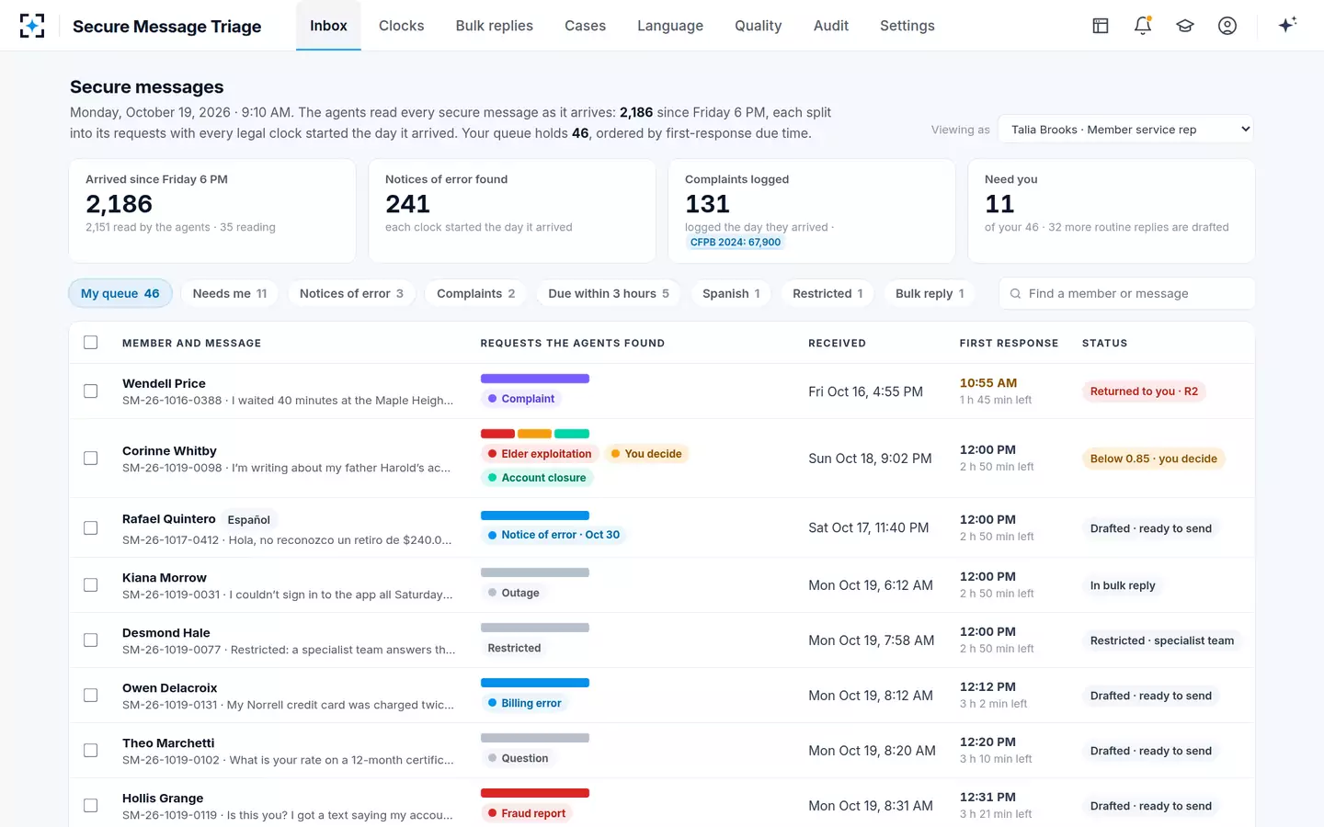Switch to the Quality tab
This screenshot has width=1324, height=827.
[759, 26]
